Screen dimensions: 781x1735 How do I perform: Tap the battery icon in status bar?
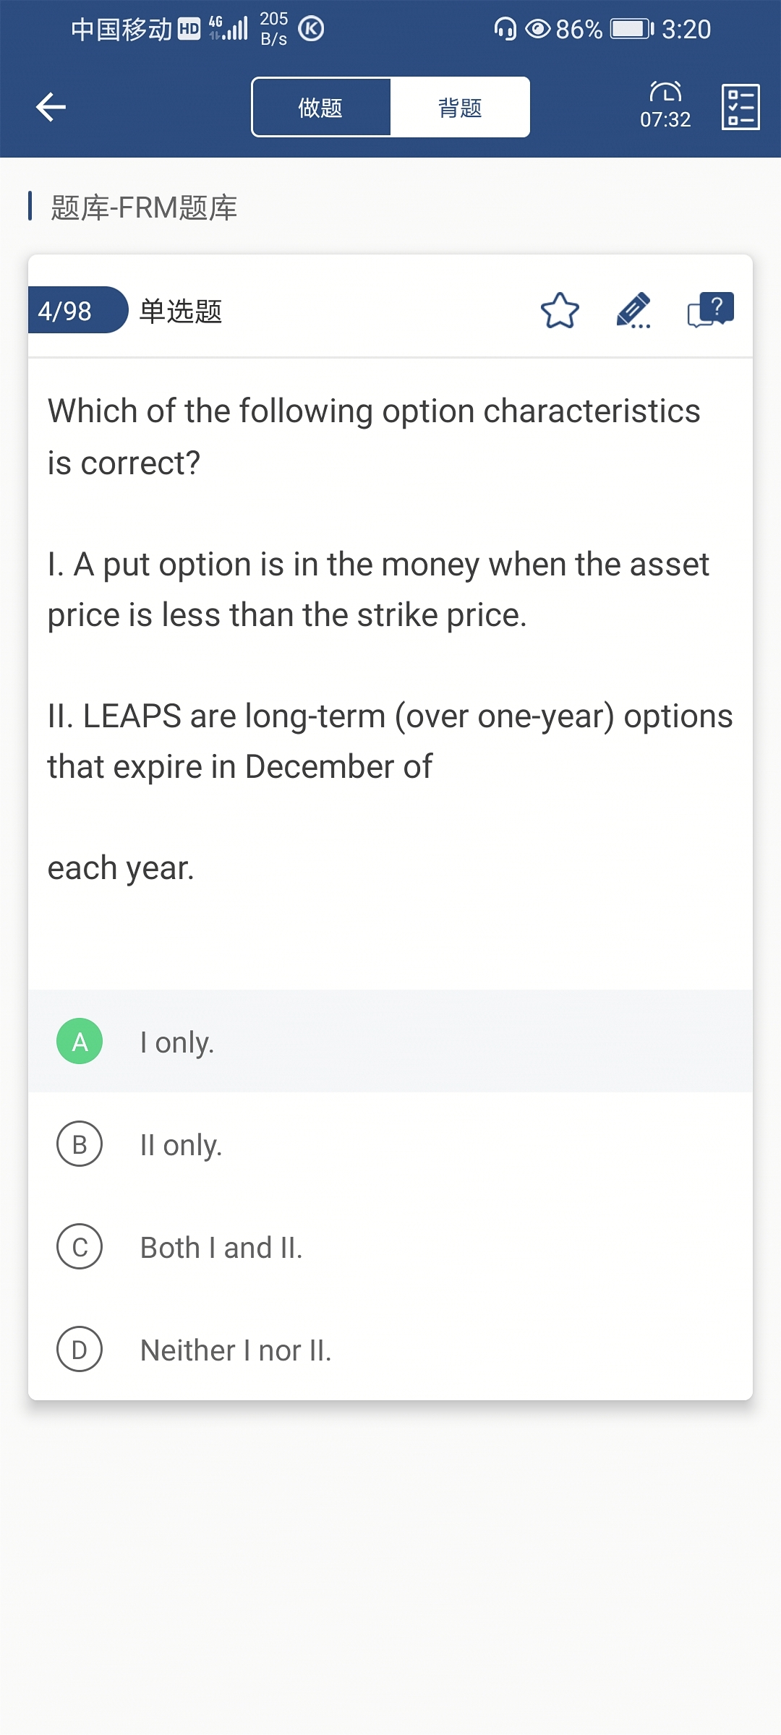click(631, 29)
